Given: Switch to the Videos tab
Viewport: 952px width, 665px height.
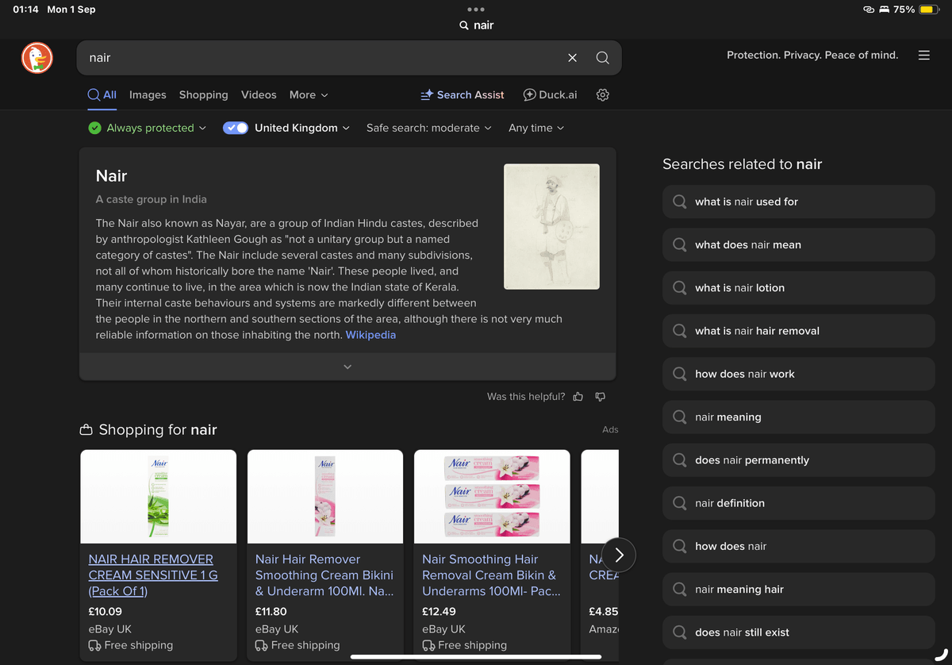Looking at the screenshot, I should (x=259, y=94).
